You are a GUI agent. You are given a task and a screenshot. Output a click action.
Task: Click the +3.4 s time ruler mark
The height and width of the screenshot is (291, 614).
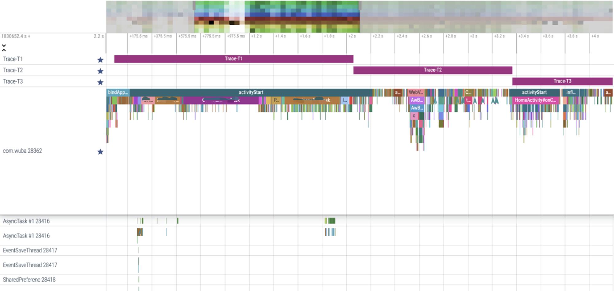pos(523,36)
